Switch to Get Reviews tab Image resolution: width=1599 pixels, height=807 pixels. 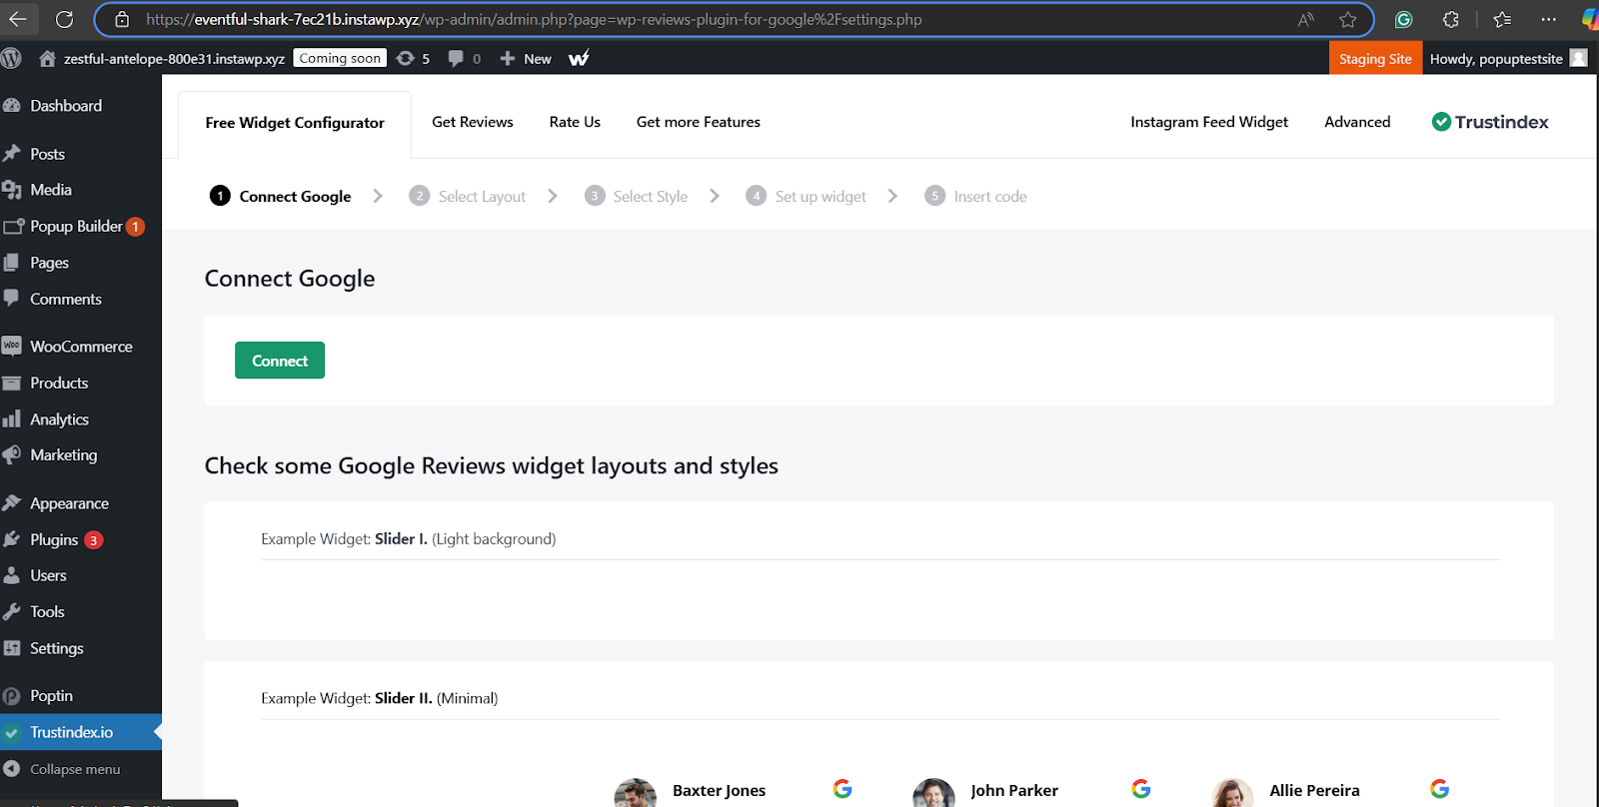473,122
